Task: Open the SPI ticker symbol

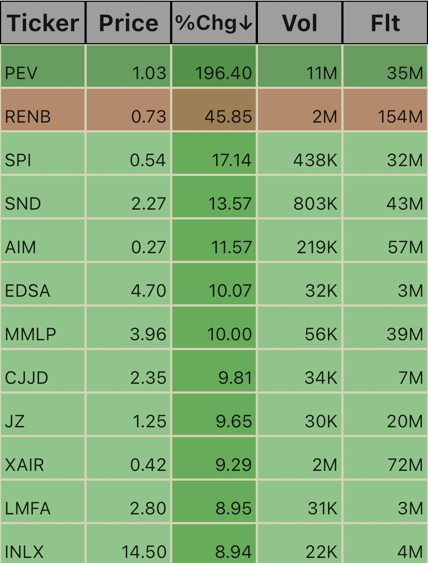Action: coord(18,160)
